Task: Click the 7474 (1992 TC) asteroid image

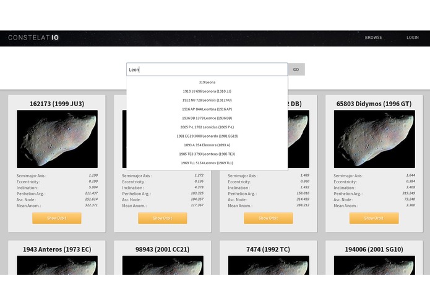Action: point(269,265)
